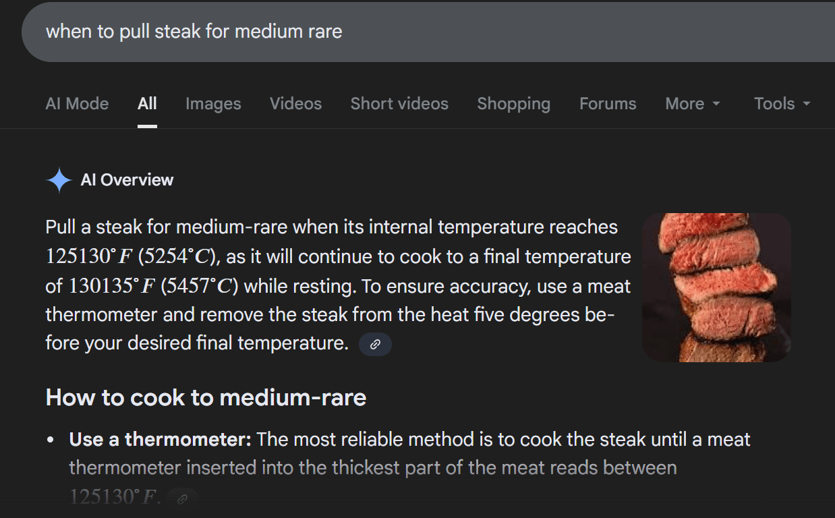Click the 'How to cook to medium-rare' heading
The width and height of the screenshot is (835, 518).
point(206,398)
